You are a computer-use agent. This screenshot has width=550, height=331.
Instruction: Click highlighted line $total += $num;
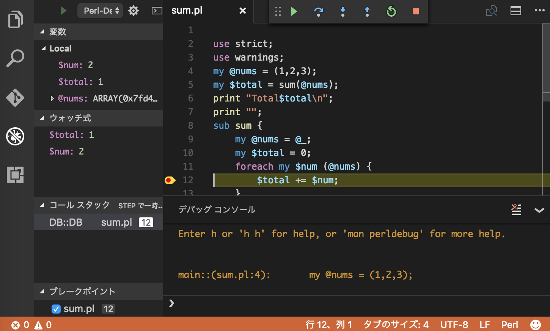pyautogui.click(x=297, y=180)
